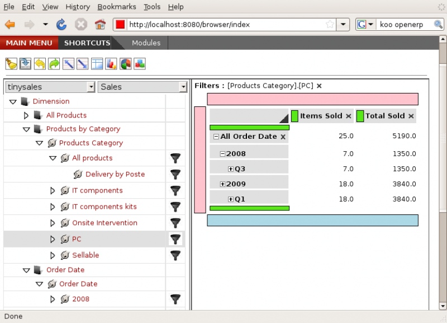
Task: Toggle the filter funnel for Sellable
Action: tap(175, 255)
